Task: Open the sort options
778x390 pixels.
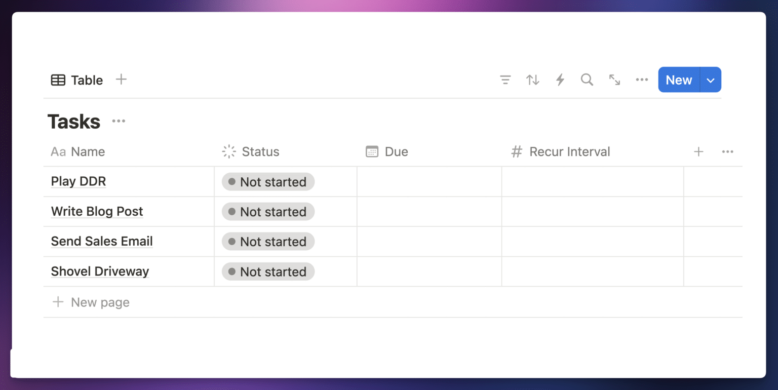Action: 532,80
